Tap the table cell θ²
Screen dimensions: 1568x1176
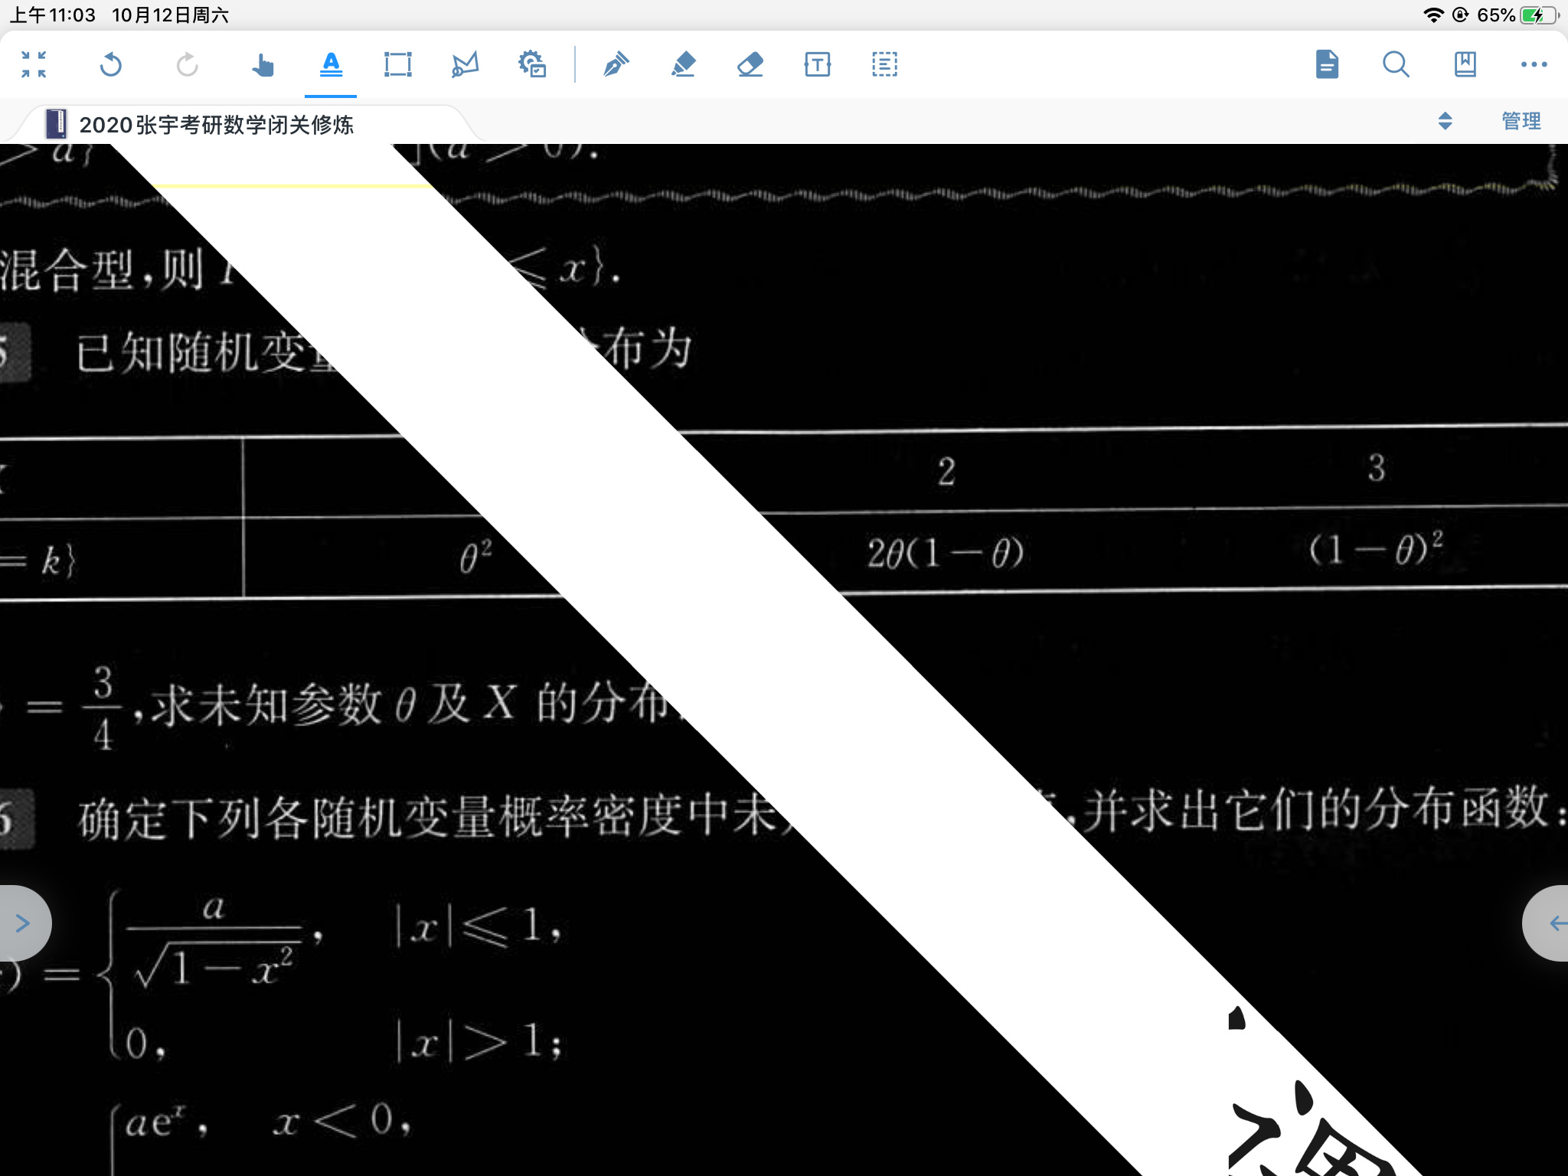click(475, 556)
